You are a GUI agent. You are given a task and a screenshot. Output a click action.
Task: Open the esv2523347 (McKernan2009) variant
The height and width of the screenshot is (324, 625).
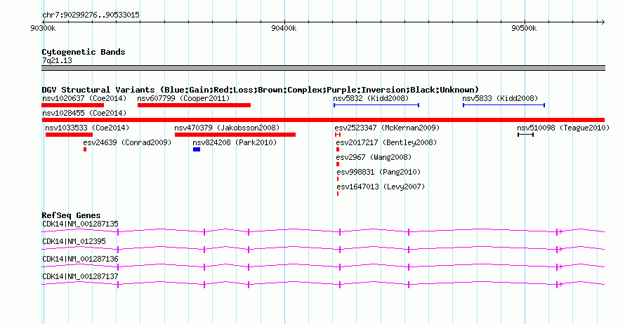(x=387, y=128)
